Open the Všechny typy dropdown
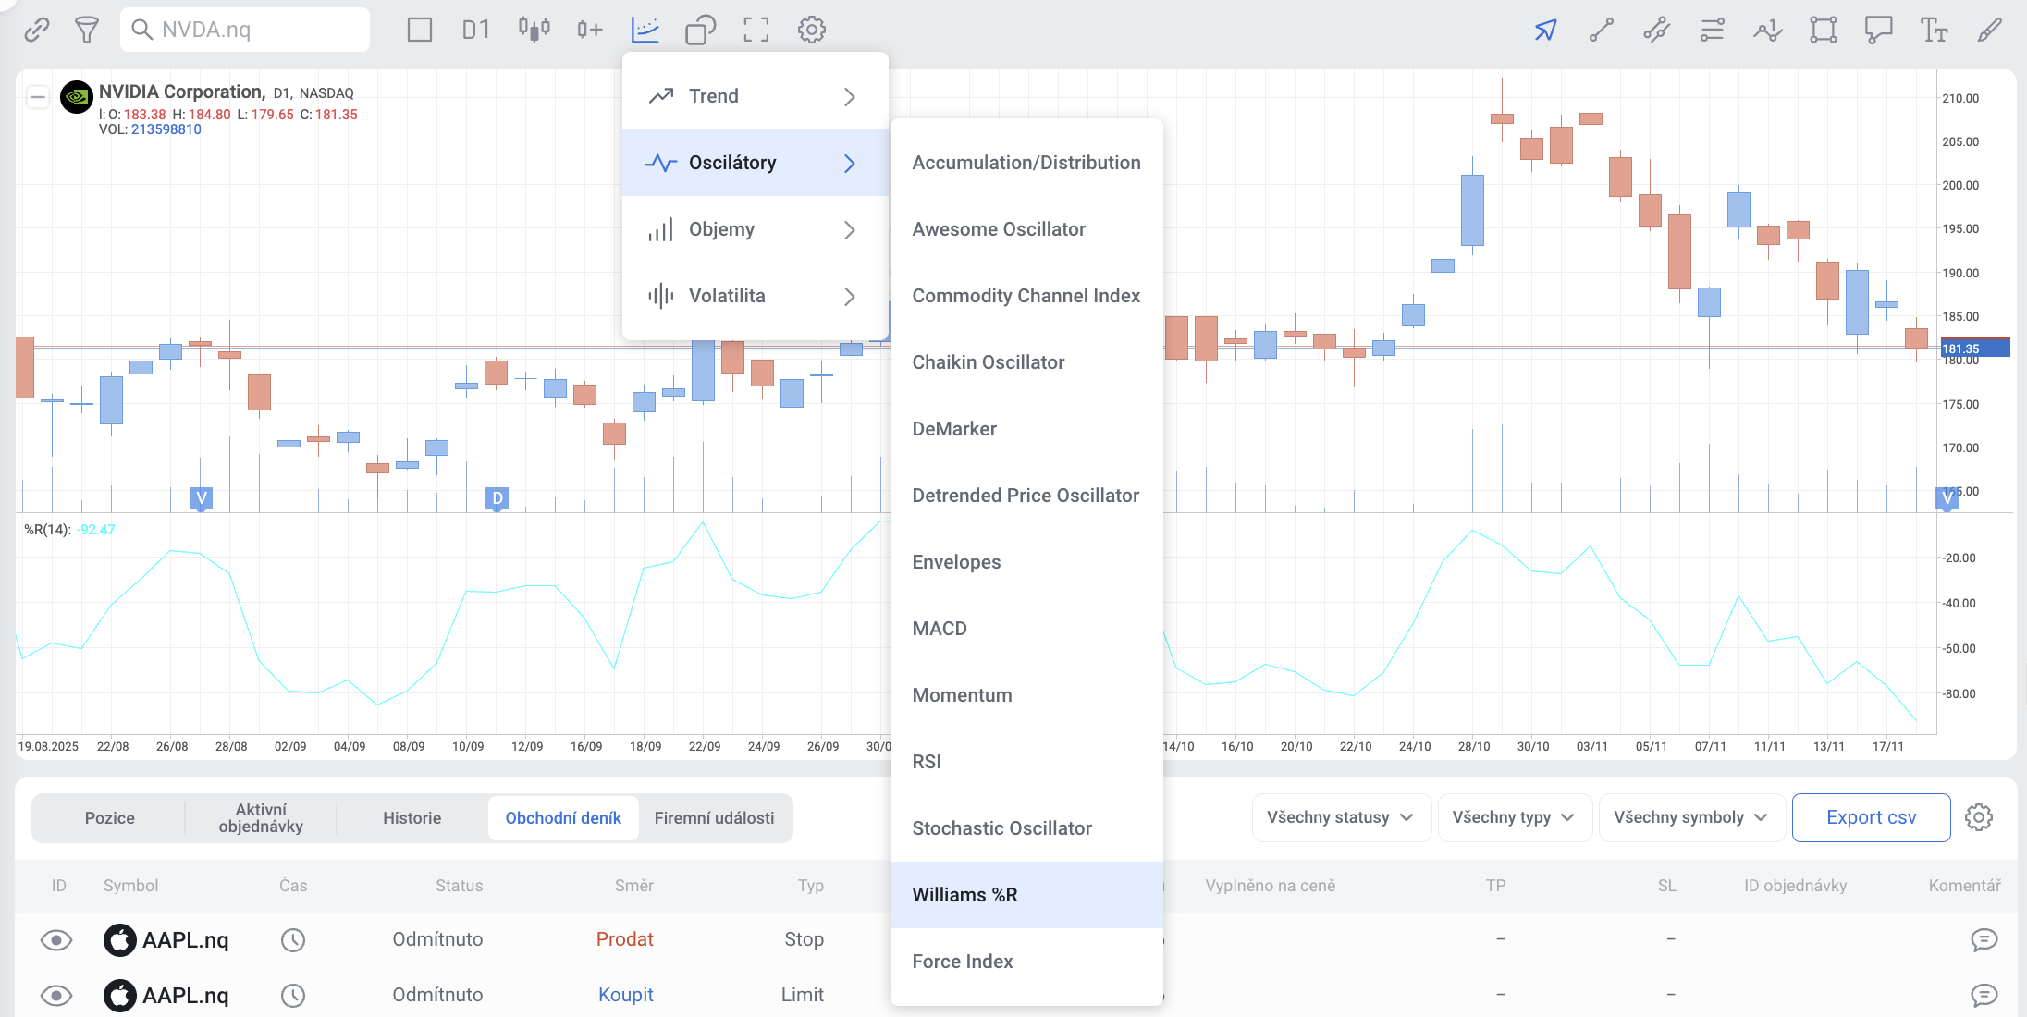 coord(1513,817)
